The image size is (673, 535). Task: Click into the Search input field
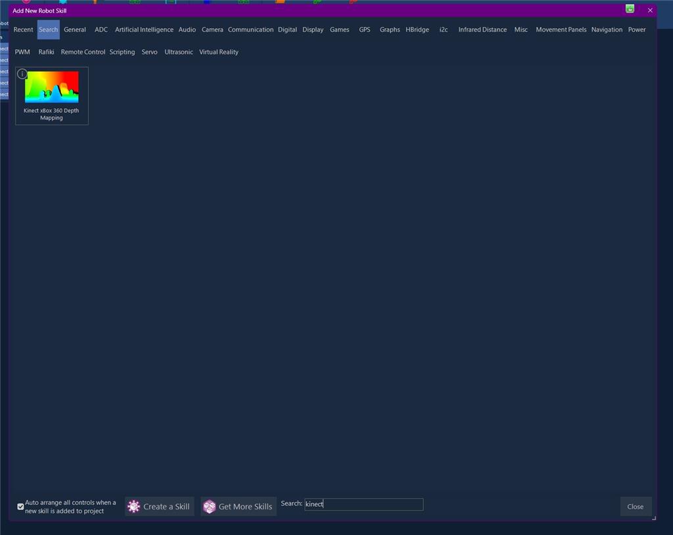point(363,504)
